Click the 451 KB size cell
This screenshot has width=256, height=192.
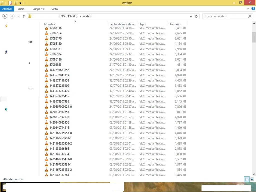point(181,65)
